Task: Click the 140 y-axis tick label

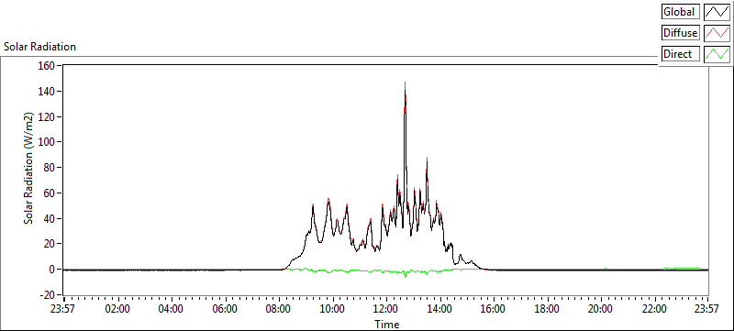Action: tap(47, 91)
